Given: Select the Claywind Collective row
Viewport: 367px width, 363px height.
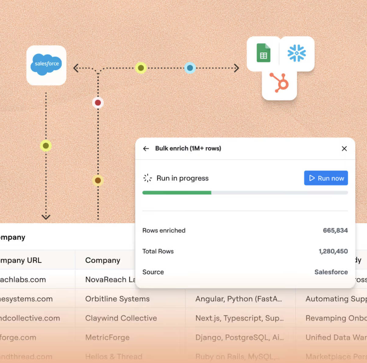Looking at the screenshot, I should [184, 318].
